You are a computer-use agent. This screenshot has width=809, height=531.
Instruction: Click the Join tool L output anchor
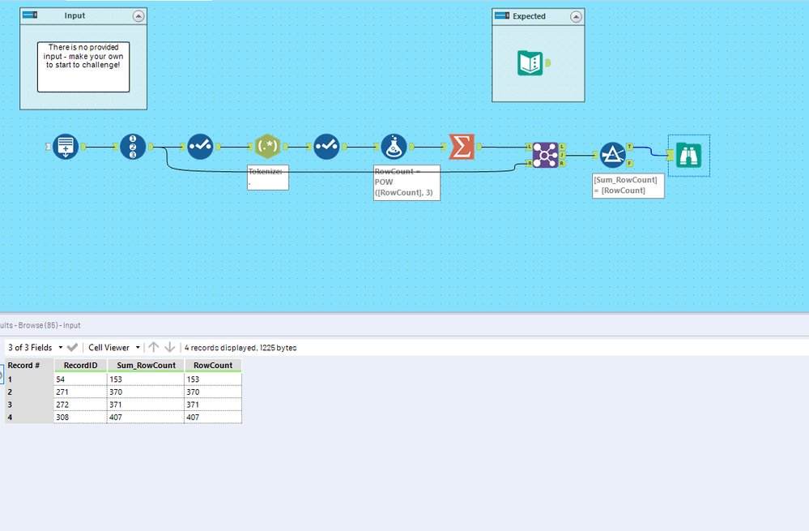(562, 147)
